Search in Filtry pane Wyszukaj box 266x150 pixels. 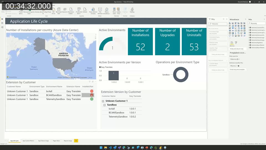point(218,24)
